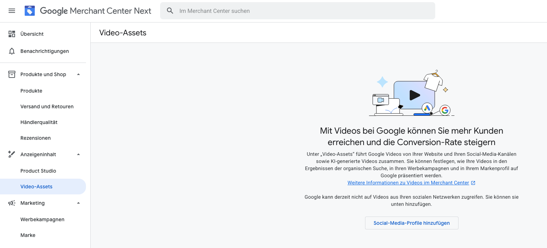Viewport: 547px width, 248px height.
Task: Open Weitere Informationen zu Videos link
Action: coord(408,183)
